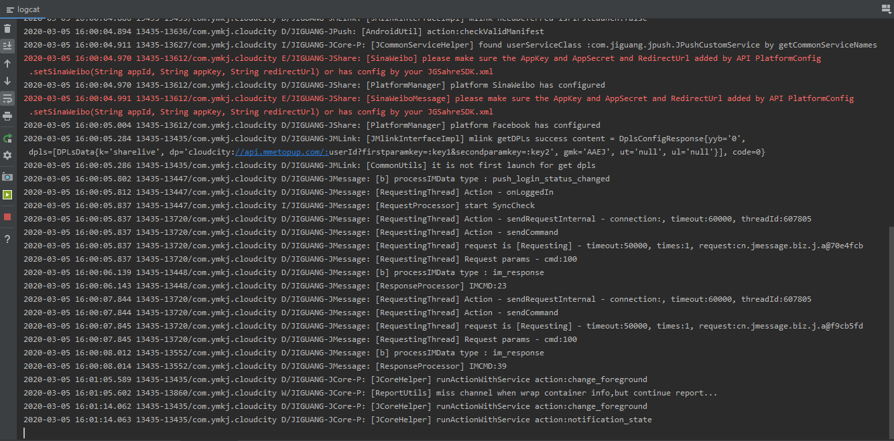Toggle soft-wrap for log lines
Viewport: 894px width, 441px height.
pyautogui.click(x=7, y=98)
